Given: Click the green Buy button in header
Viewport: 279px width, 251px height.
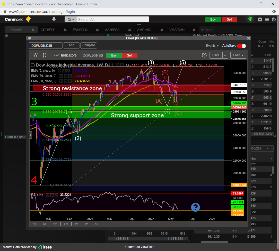Looking at the screenshot, I should point(213,20).
